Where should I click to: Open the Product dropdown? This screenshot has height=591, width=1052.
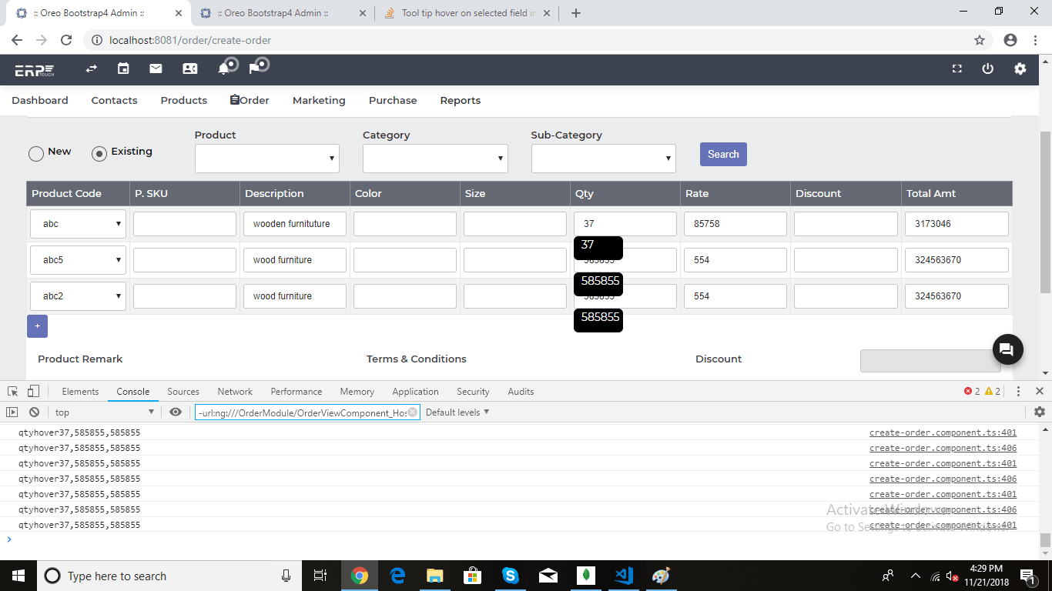coord(267,159)
